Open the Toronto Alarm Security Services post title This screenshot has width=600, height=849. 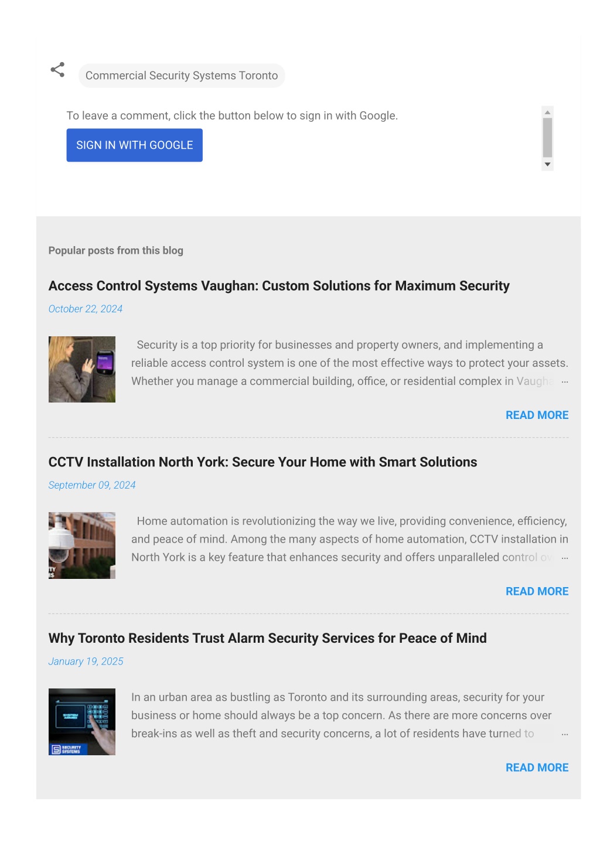tap(267, 639)
